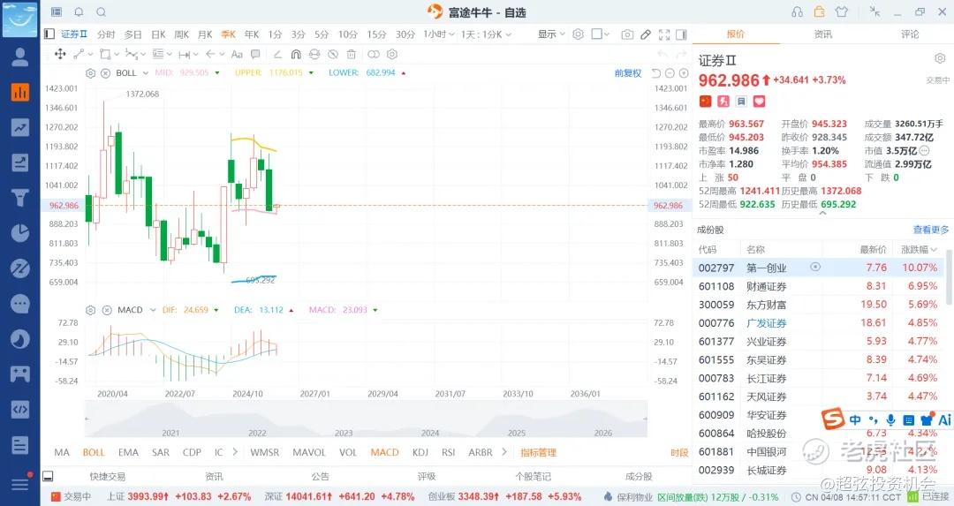Sort constituents by the 涨跌幅 column
Image resolution: width=954 pixels, height=506 pixels.
tap(919, 249)
